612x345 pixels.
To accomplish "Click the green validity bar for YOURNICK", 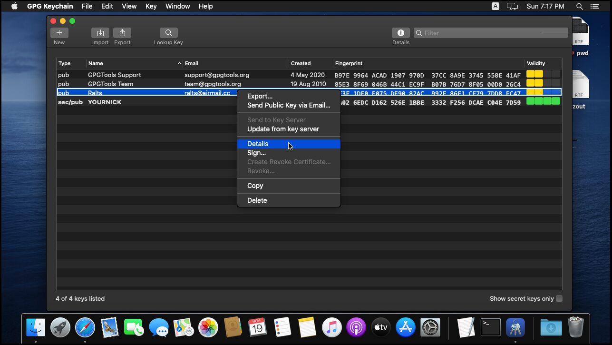I will pos(543,102).
